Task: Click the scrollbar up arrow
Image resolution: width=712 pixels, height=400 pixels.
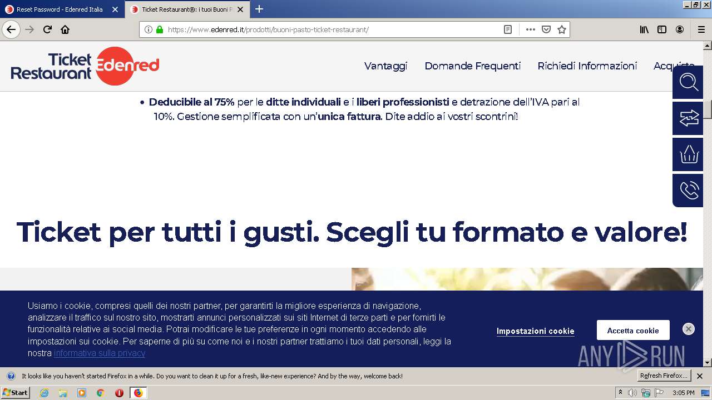Action: point(708,46)
